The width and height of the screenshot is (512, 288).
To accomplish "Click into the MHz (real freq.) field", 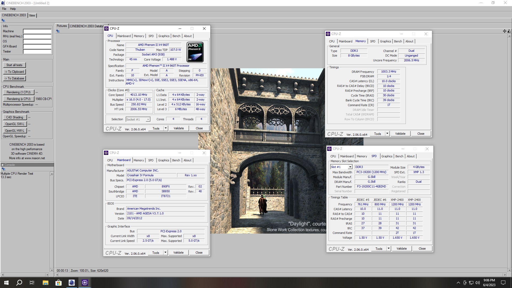I will [x=37, y=36].
